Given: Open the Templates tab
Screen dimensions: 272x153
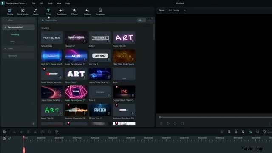Looking at the screenshot, I should click(100, 12).
